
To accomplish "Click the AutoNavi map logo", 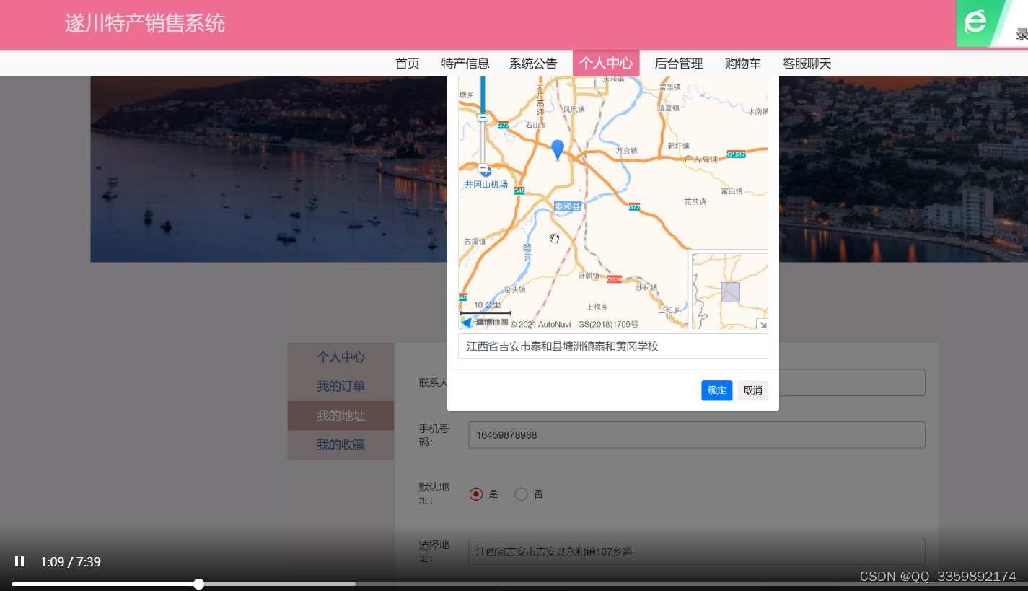I will [485, 323].
